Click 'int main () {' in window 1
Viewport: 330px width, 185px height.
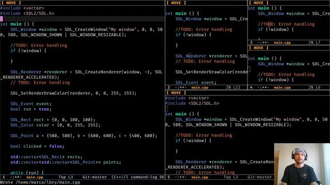click(x=17, y=24)
